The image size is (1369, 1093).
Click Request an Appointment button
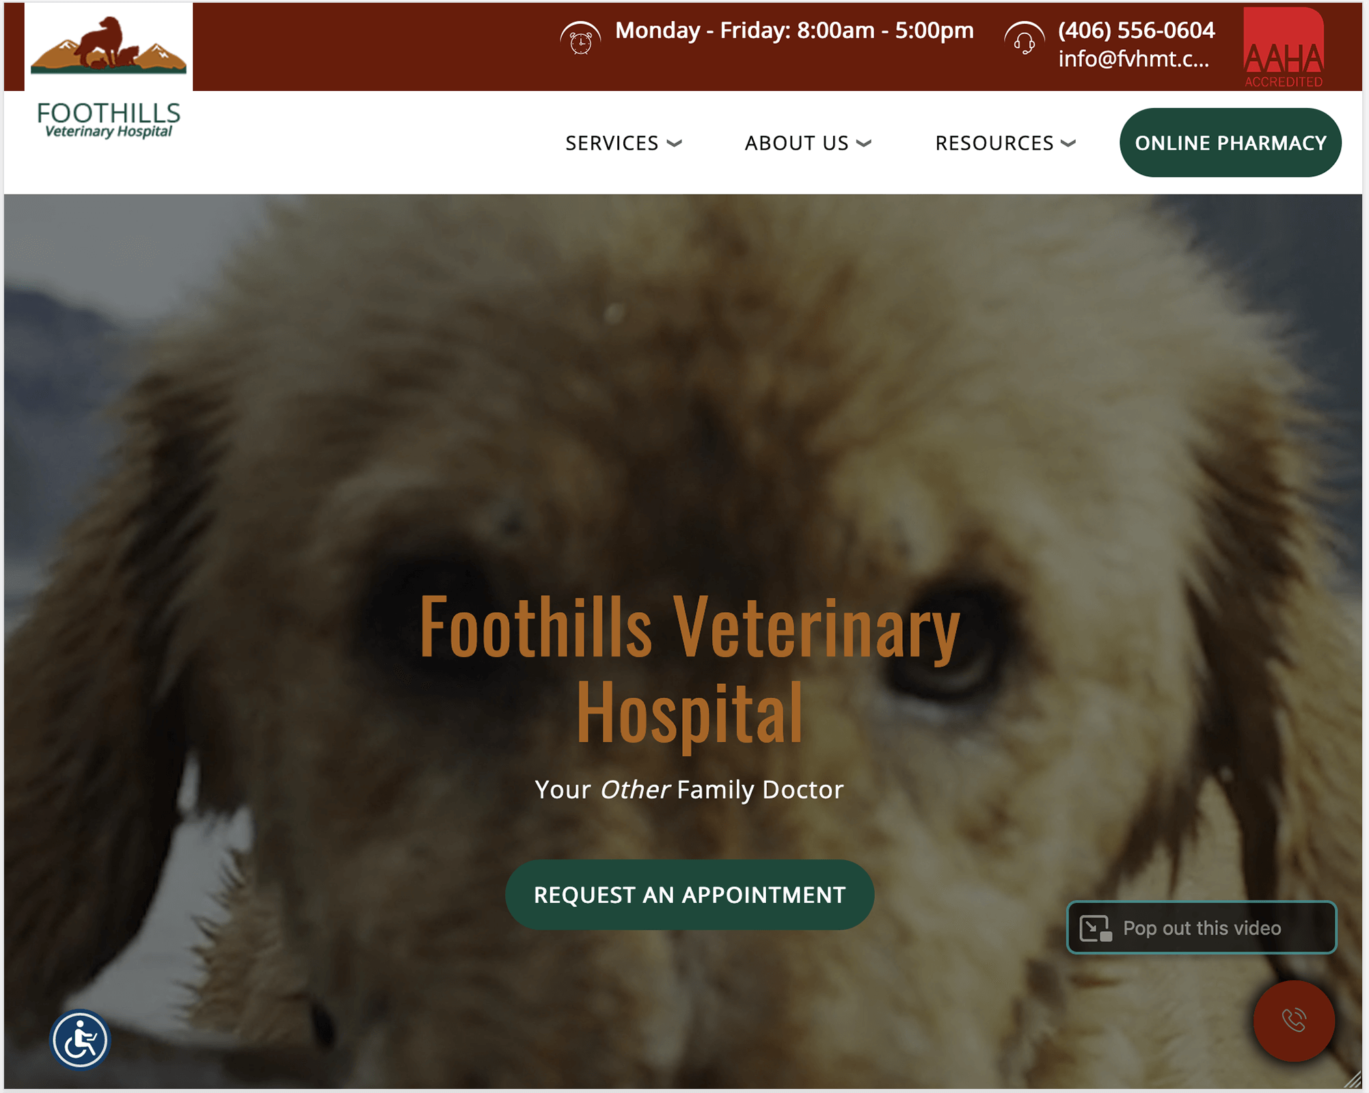click(x=690, y=895)
